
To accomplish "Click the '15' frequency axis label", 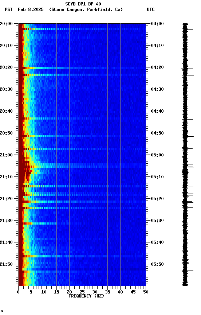I will tap(56, 292).
